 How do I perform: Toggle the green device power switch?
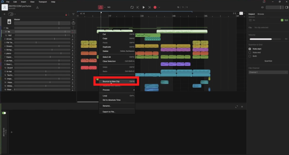(4, 113)
